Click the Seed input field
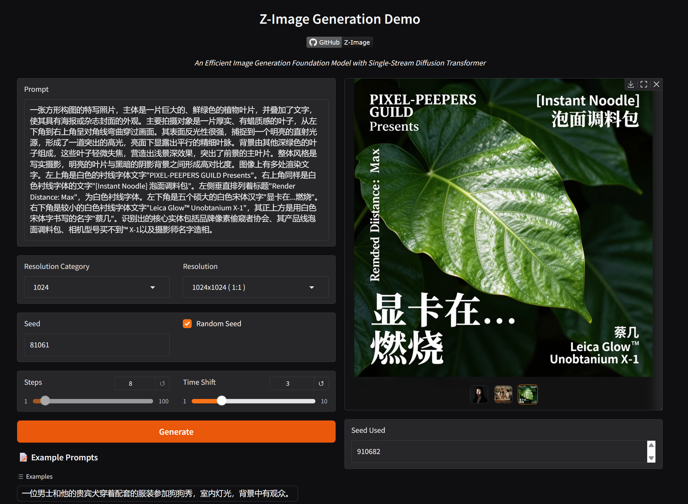The image size is (688, 504). coord(96,345)
